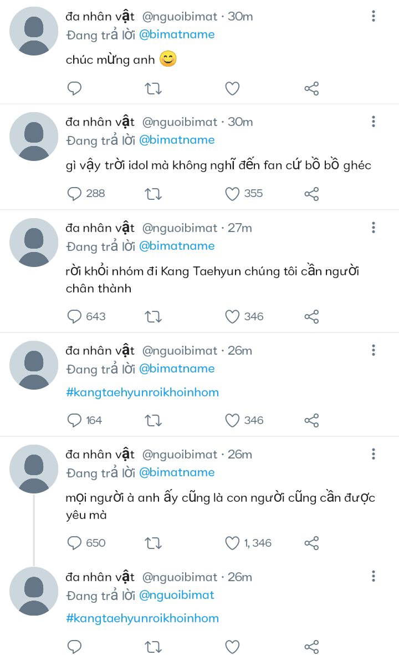The image size is (399, 655).
Task: Reply to tweet with 643 comments
Action: pyautogui.click(x=74, y=316)
